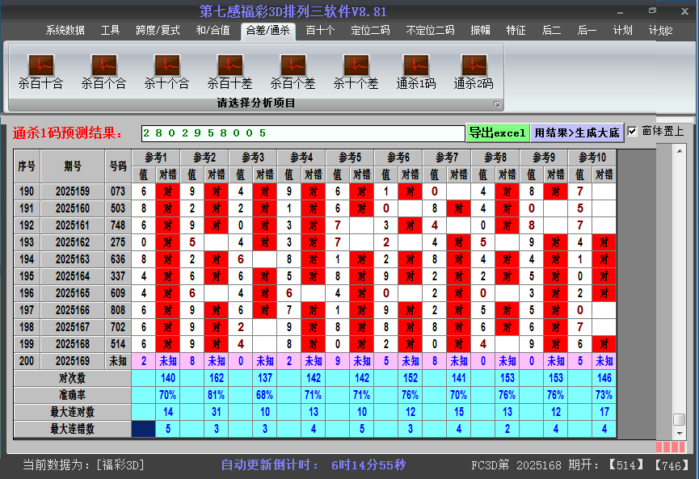Open the 百十个 tab
Image resolution: width=699 pixels, height=479 pixels.
coord(320,31)
